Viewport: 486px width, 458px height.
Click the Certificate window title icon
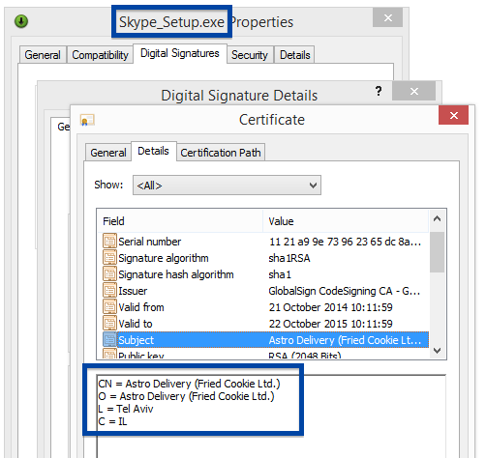tap(87, 120)
